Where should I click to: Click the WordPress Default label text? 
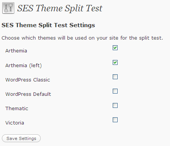[x=28, y=94]
